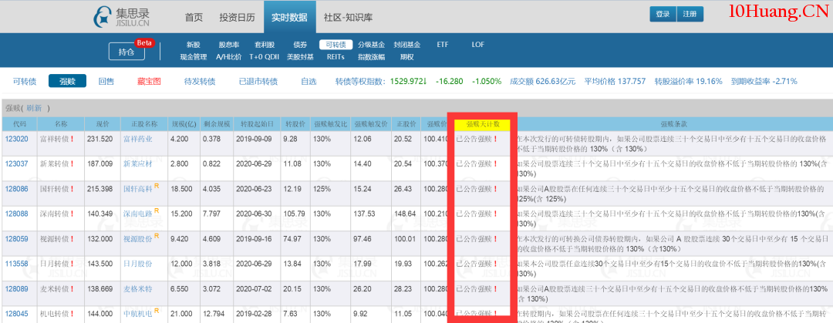833x323 pixels.
Task: Click the red exclamation mark beside 国轩转债
Action: coord(72,189)
